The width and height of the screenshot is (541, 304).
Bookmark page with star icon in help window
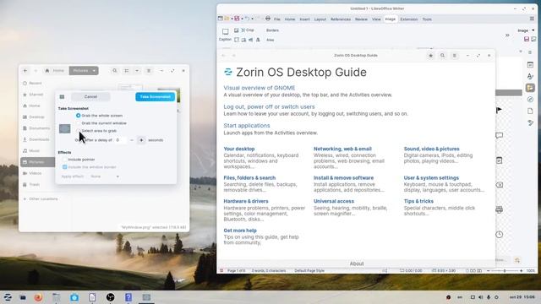click(x=430, y=56)
